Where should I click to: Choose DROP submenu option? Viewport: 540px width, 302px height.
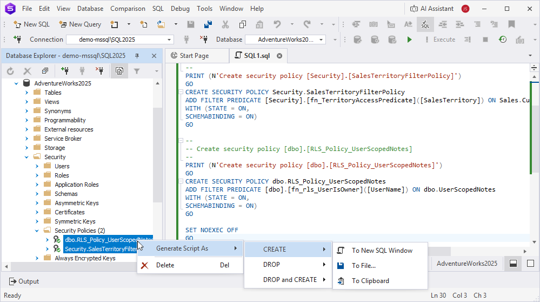pyautogui.click(x=288, y=265)
